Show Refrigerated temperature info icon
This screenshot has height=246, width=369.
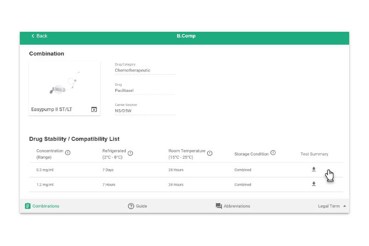click(x=131, y=153)
